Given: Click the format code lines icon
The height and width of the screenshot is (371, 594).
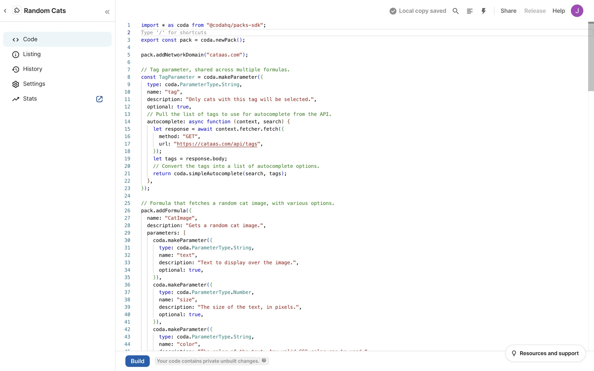Looking at the screenshot, I should 469,11.
